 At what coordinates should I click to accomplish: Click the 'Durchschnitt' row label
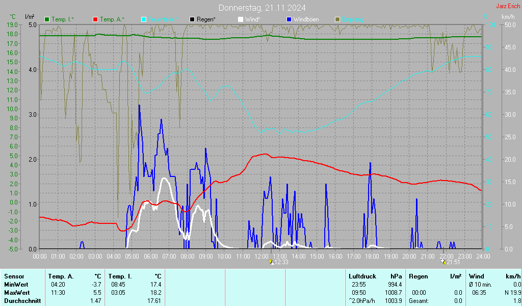point(22,301)
